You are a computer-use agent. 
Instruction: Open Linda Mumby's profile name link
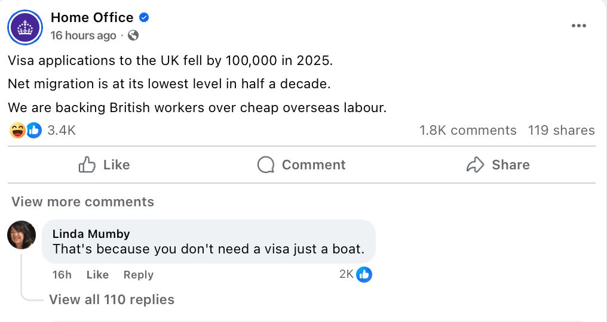coord(91,234)
